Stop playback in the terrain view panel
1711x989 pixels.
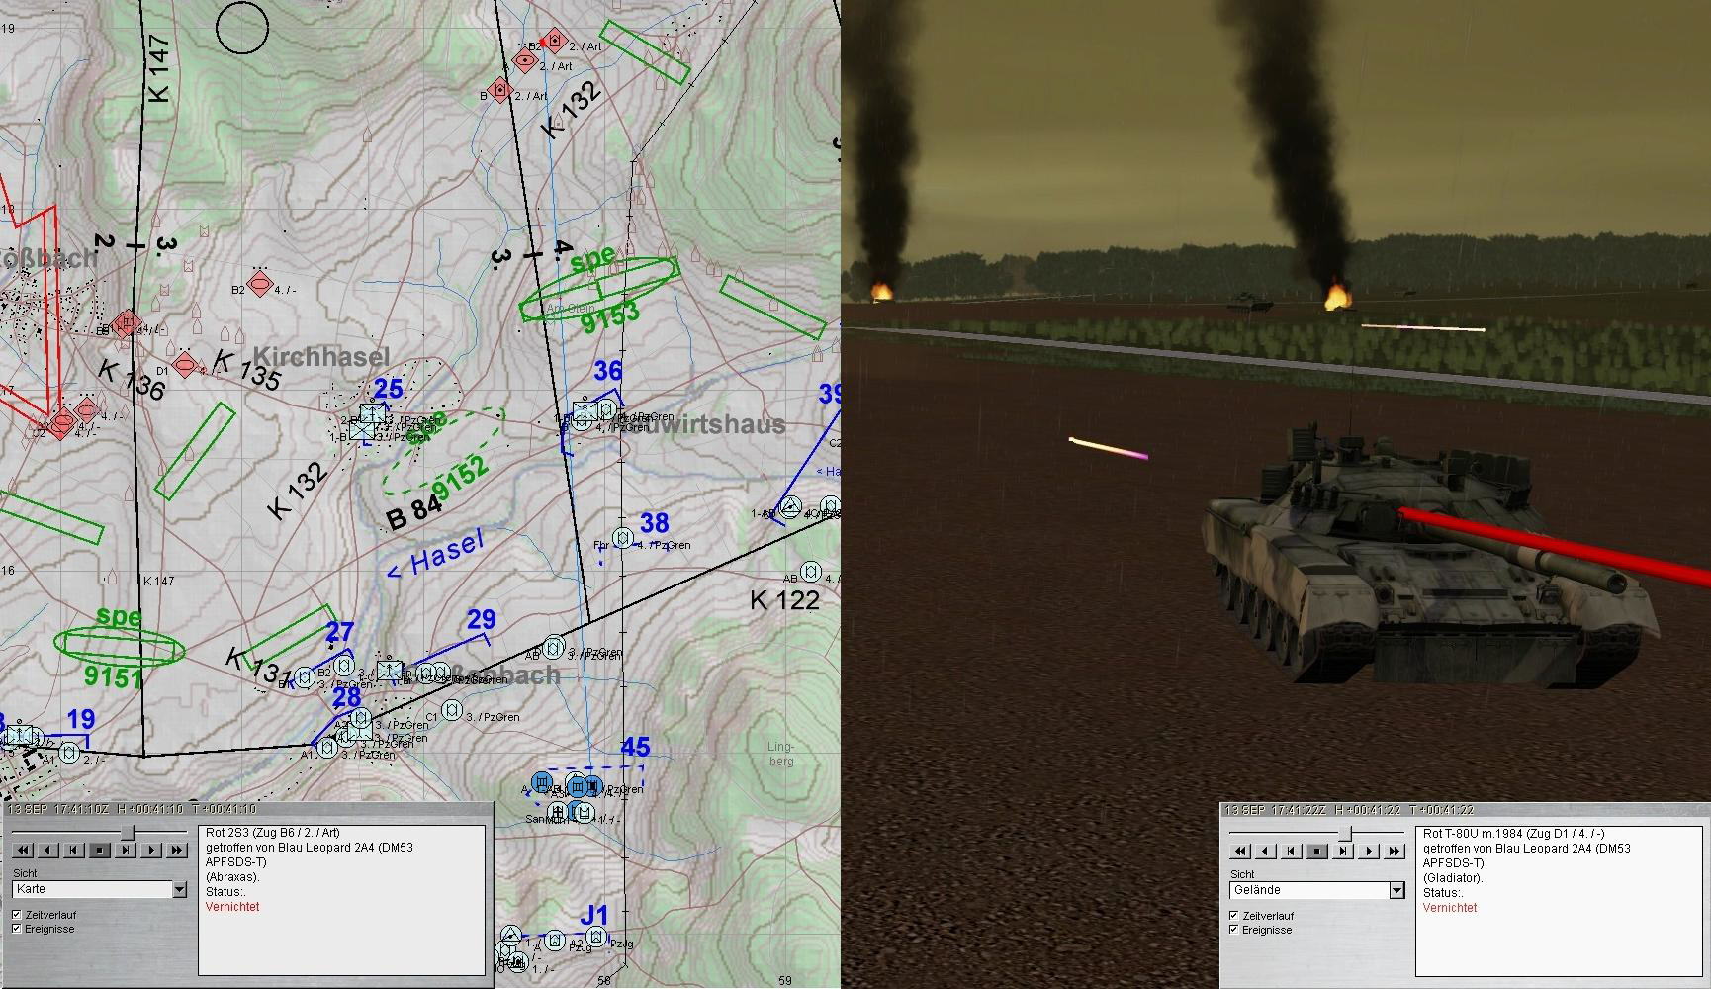[1317, 851]
